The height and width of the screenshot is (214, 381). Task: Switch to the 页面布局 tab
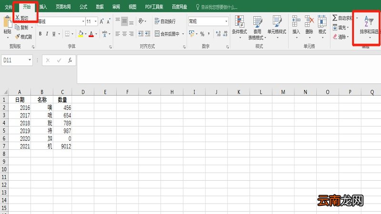[63, 7]
